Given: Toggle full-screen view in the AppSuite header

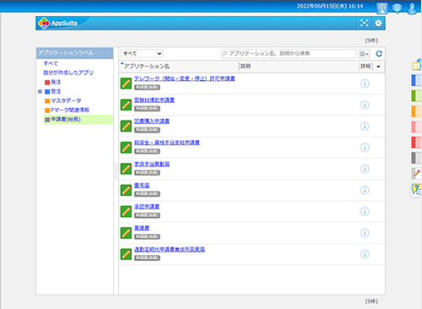Looking at the screenshot, I should click(x=365, y=23).
